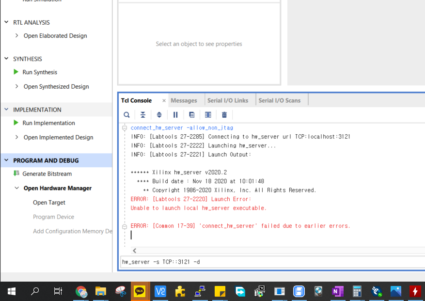Select the Tcl Console tab
425x301 pixels.
(136, 101)
